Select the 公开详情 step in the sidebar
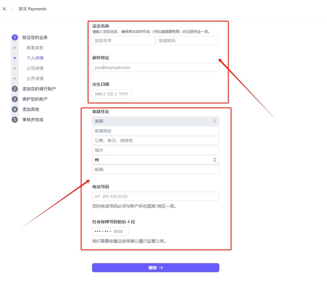Image resolution: width=327 pixels, height=287 pixels. pos(35,78)
